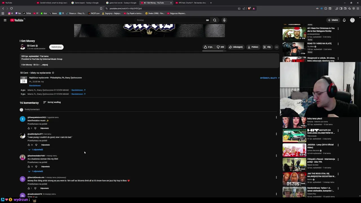This screenshot has width=361, height=203.
Task: Open Sortuj według comment sorting
Action: click(52, 102)
